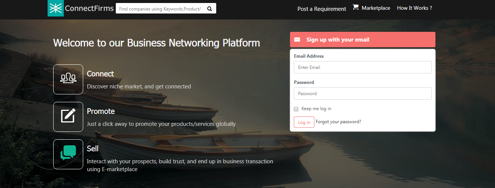495x188 pixels.
Task: Click the envelope icon on sign-up banner
Action: [x=297, y=39]
